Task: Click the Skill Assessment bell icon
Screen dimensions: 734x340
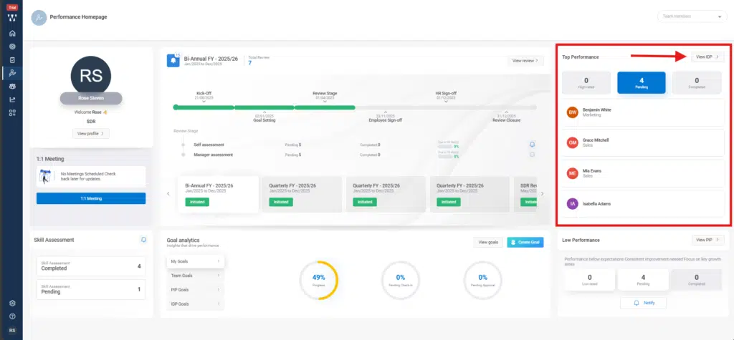Action: pos(143,240)
